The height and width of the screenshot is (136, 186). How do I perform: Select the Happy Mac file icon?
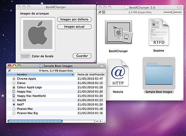pos(14,92)
